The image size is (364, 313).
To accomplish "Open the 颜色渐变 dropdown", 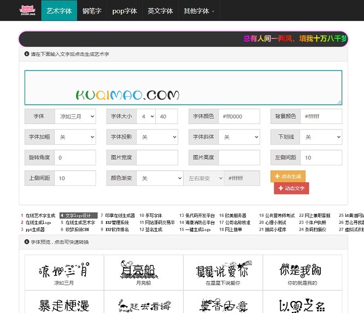I will click(160, 178).
